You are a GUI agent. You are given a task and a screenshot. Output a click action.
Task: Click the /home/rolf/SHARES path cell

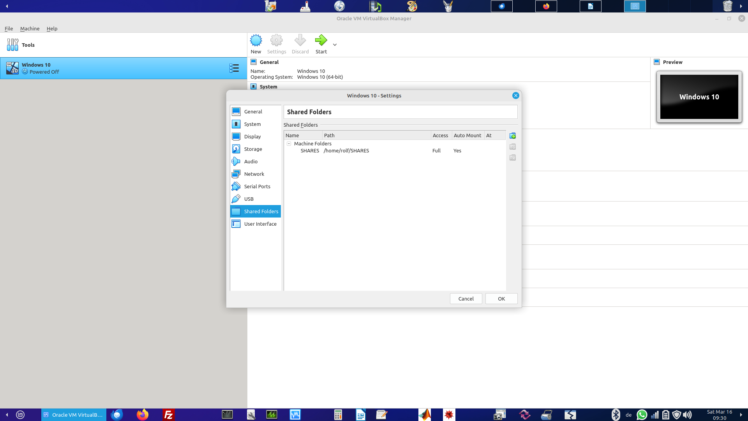click(346, 151)
